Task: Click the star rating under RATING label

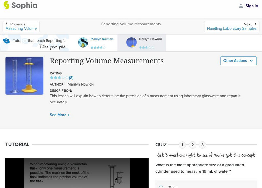Action: click(x=59, y=78)
